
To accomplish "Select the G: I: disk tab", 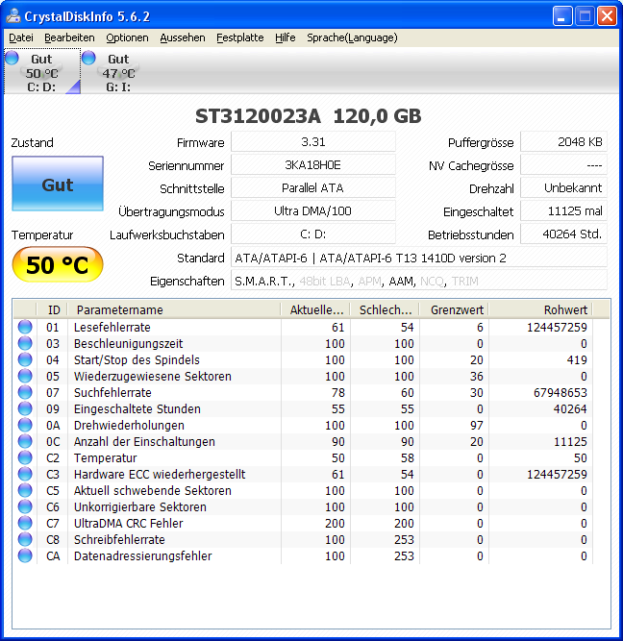I will (118, 71).
